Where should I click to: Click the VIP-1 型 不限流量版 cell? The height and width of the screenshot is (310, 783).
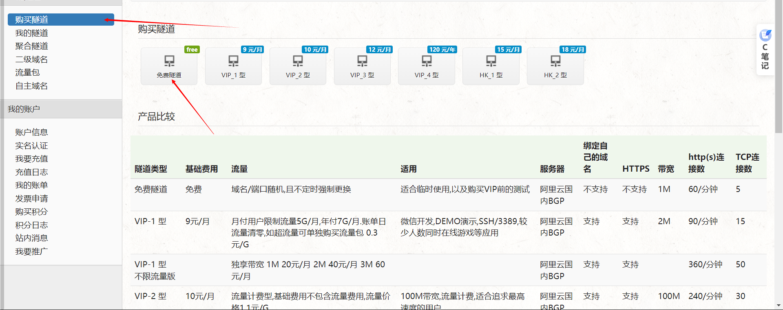pyautogui.click(x=155, y=270)
